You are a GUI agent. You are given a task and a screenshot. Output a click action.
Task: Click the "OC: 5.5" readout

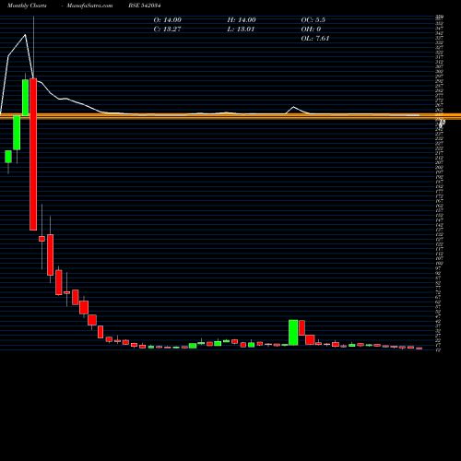pyautogui.click(x=313, y=20)
